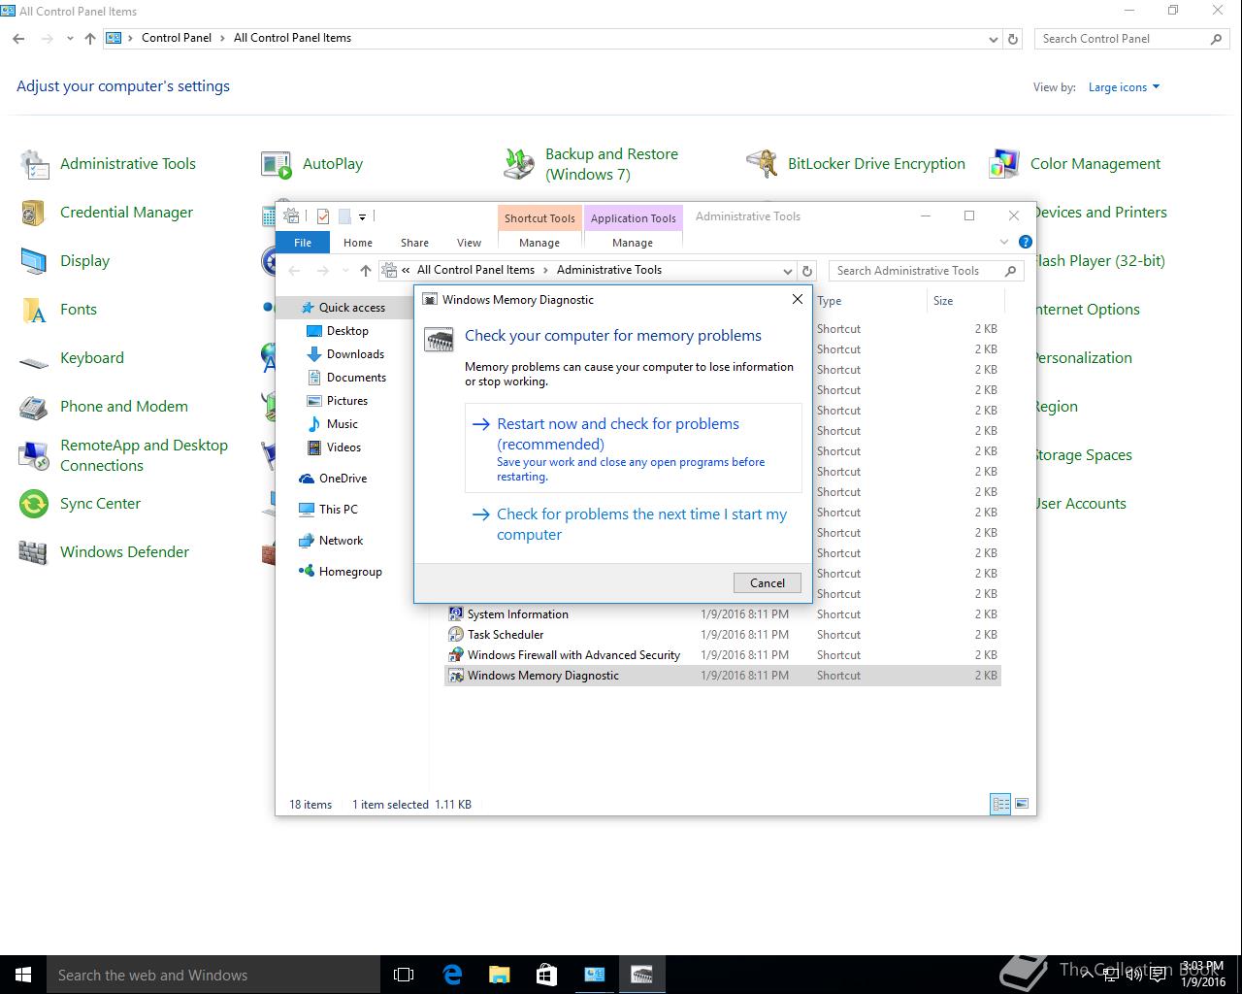Switch to Share ribbon tab
This screenshot has width=1242, height=994.
(414, 243)
